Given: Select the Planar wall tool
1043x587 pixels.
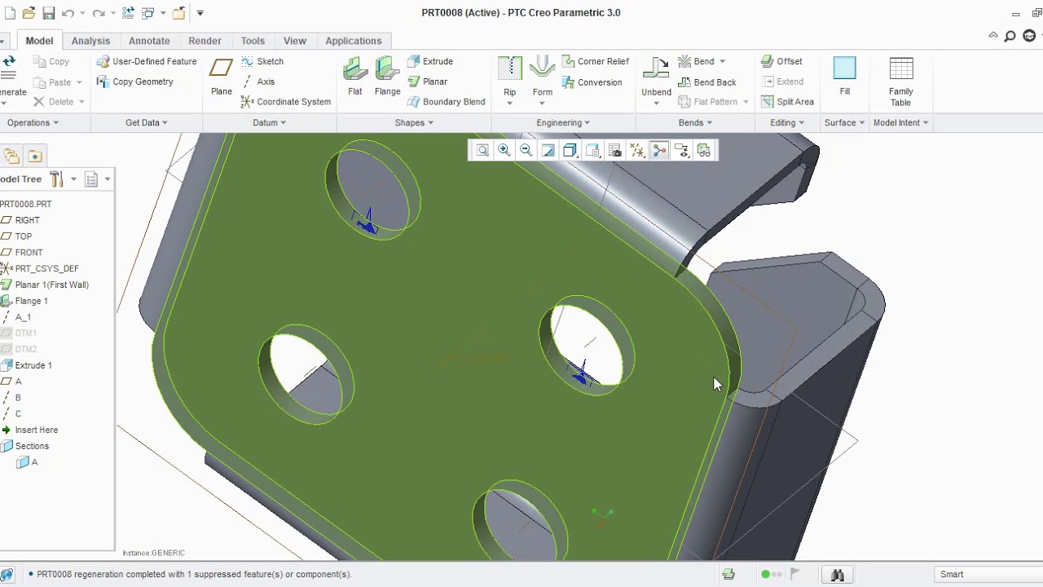Looking at the screenshot, I should tap(428, 82).
